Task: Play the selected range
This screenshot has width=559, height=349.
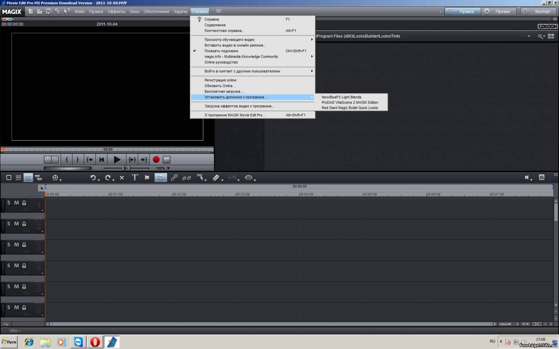Action: 132,159
